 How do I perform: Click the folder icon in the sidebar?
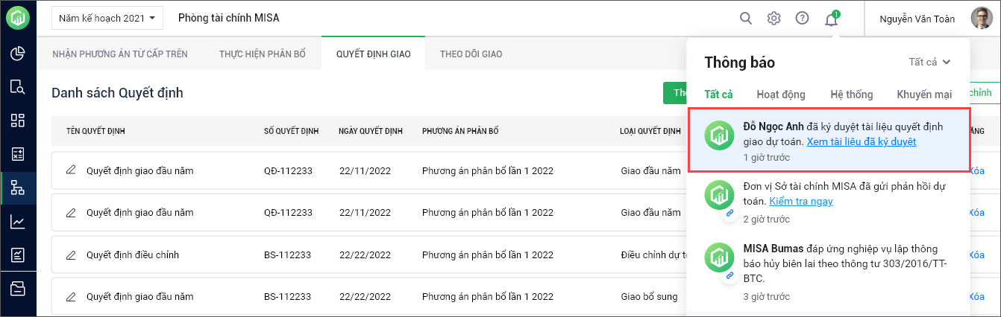point(18,289)
